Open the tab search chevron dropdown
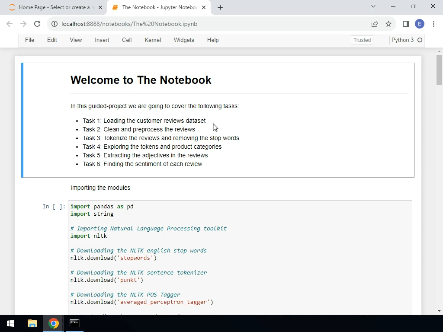Screen dimensions: 443x332 [x=373, y=6]
